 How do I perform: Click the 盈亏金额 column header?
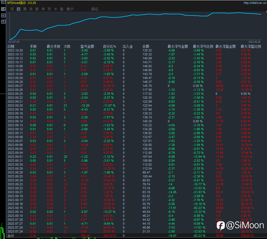tap(87, 46)
